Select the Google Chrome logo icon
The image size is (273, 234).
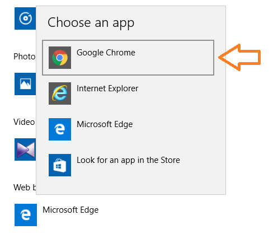pyautogui.click(x=60, y=58)
